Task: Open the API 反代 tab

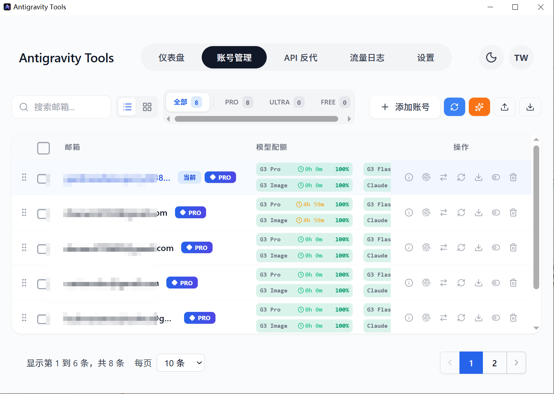Action: [x=300, y=58]
